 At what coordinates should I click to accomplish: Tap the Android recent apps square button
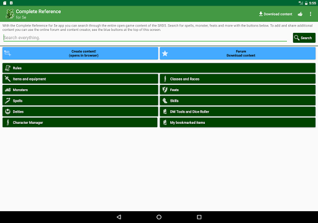(x=199, y=217)
